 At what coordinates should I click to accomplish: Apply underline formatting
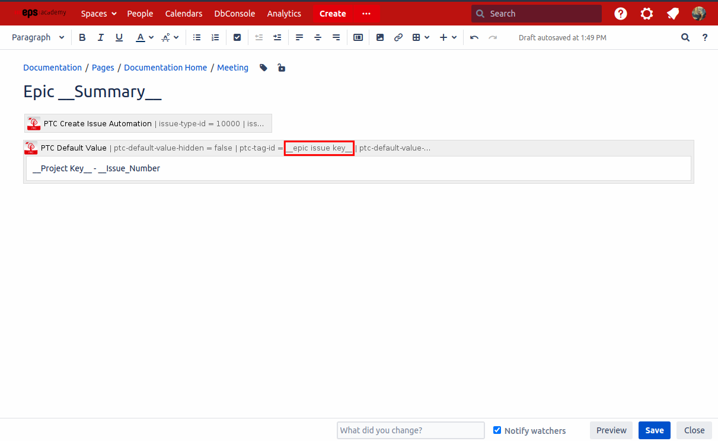(119, 37)
